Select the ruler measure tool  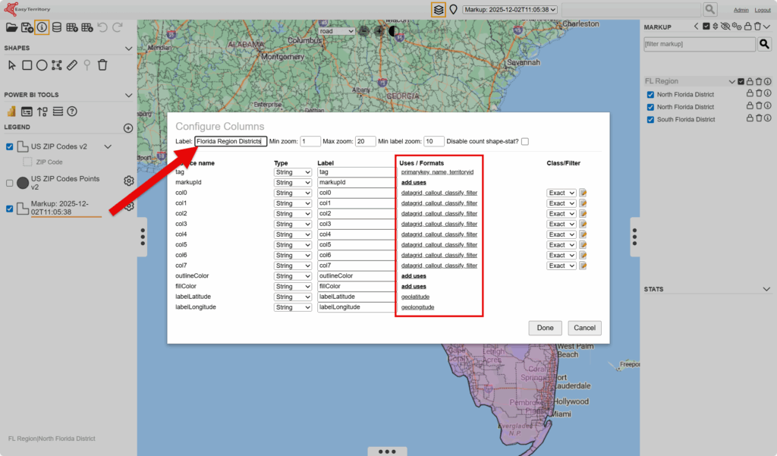72,65
